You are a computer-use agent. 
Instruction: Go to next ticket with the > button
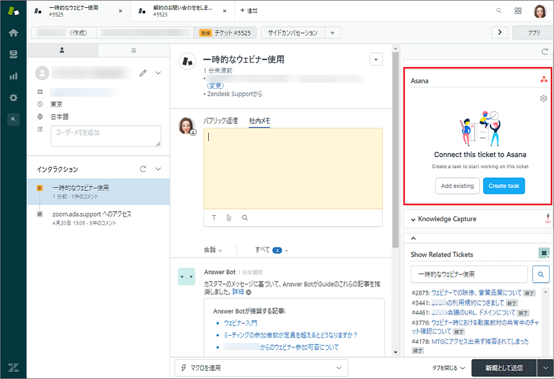click(x=500, y=33)
